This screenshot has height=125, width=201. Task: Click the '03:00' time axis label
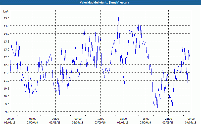(33, 119)
